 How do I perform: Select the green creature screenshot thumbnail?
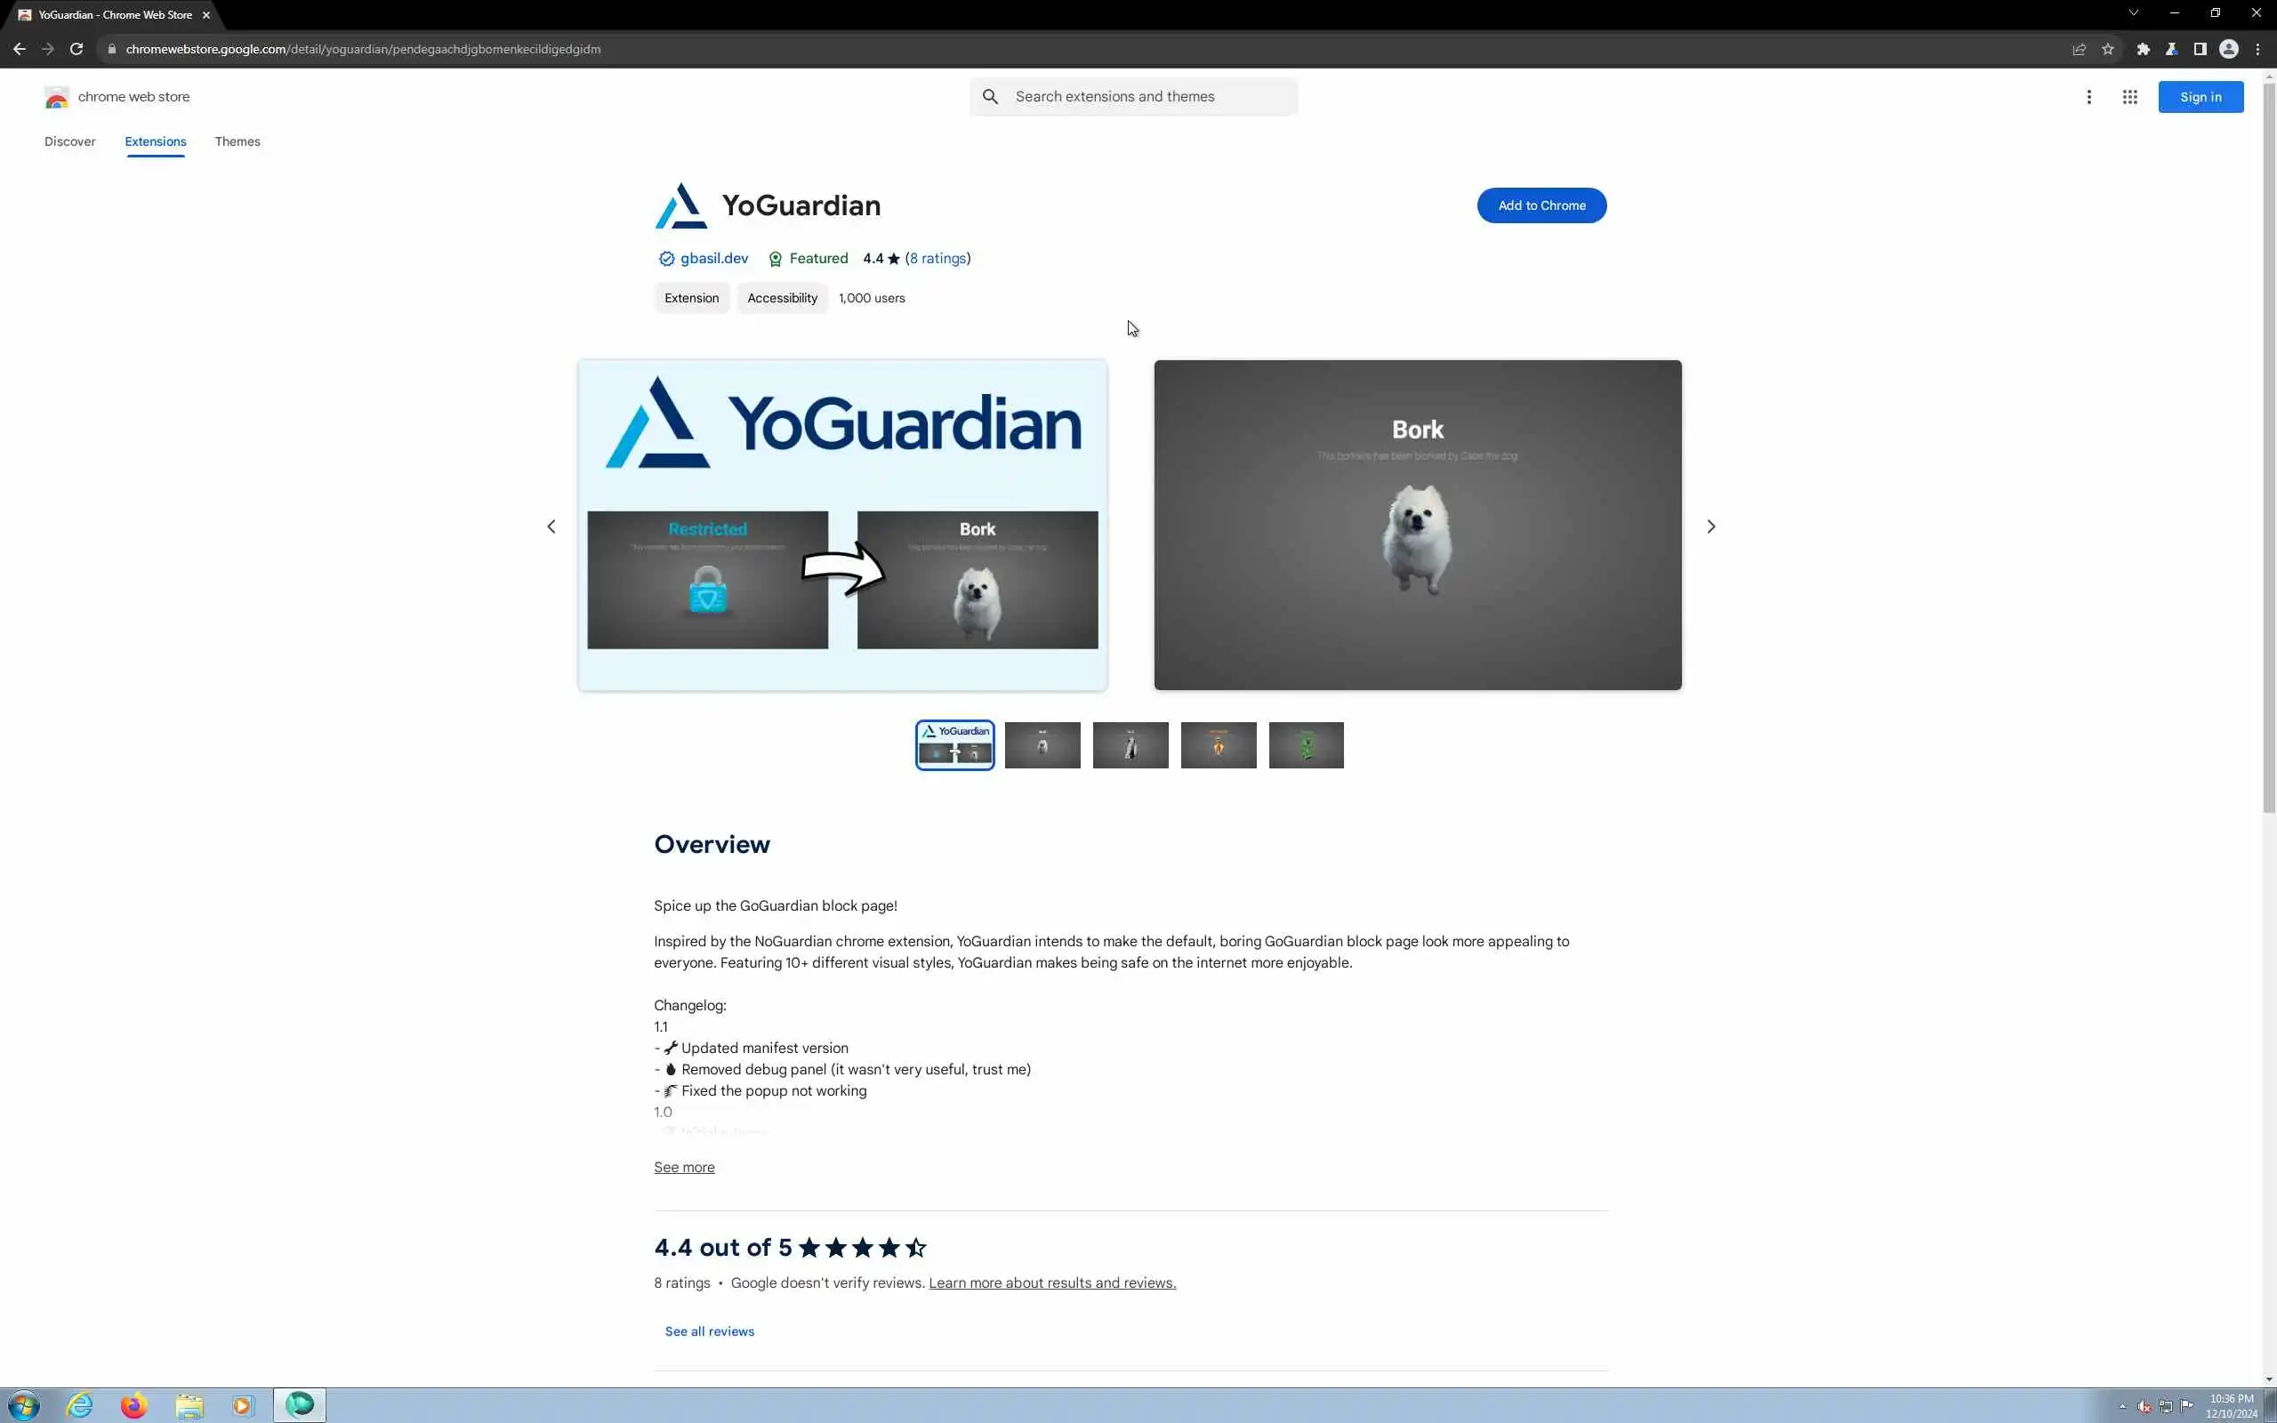[x=1306, y=745]
